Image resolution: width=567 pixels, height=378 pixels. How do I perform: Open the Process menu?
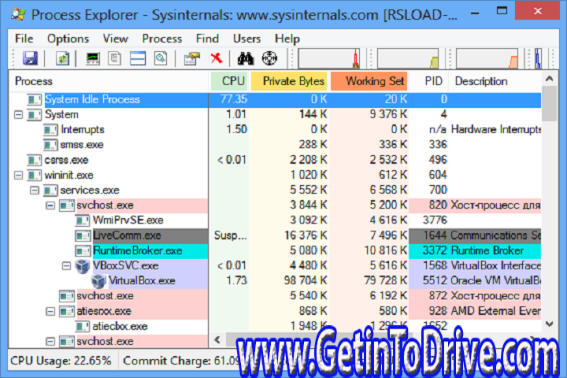pos(161,39)
